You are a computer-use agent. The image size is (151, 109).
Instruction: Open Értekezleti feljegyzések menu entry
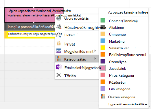pyautogui.click(x=83, y=68)
